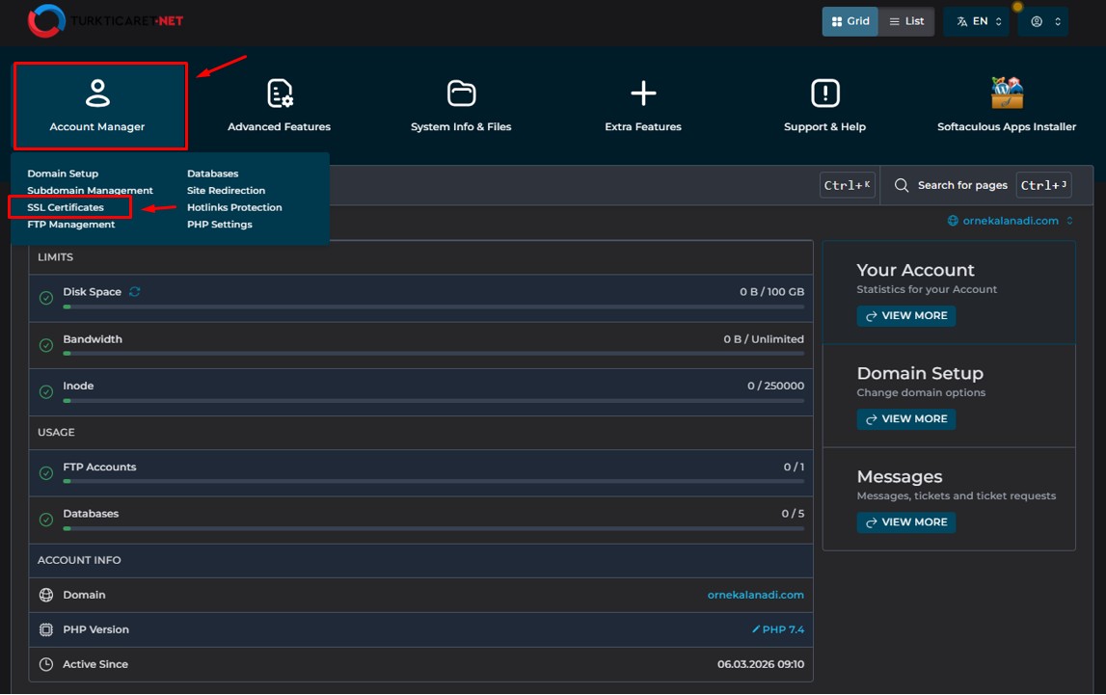The width and height of the screenshot is (1106, 695).
Task: Switch to Grid view
Action: (x=850, y=21)
